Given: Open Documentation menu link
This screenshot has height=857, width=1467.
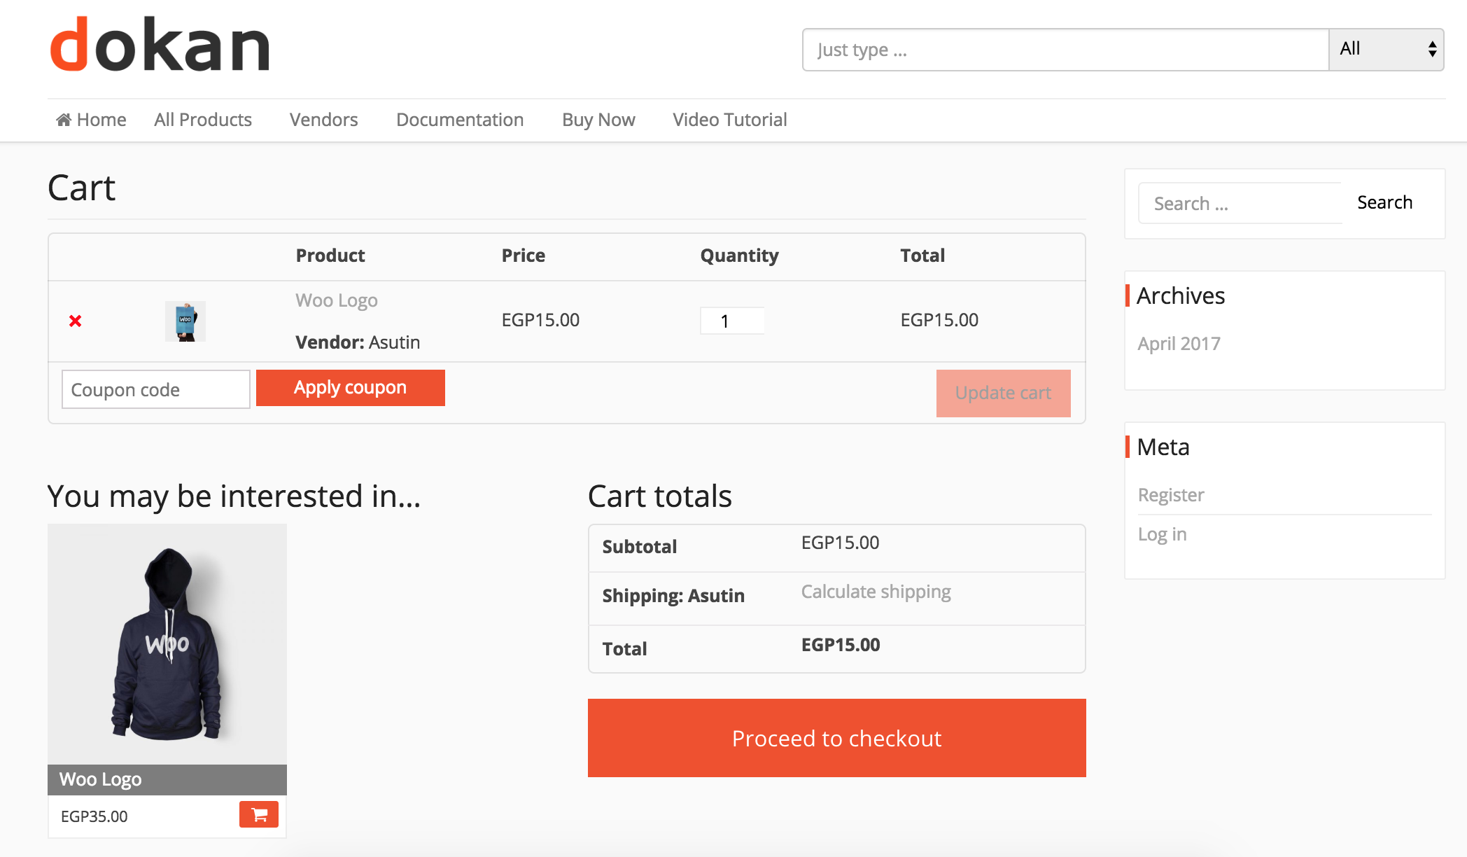Looking at the screenshot, I should [x=460, y=120].
